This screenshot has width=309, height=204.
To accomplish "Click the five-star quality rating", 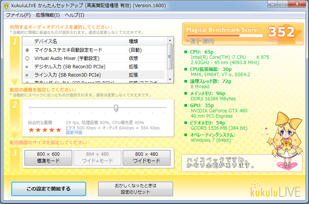I will coord(45,130).
